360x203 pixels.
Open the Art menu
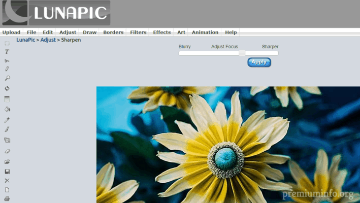coord(181,32)
